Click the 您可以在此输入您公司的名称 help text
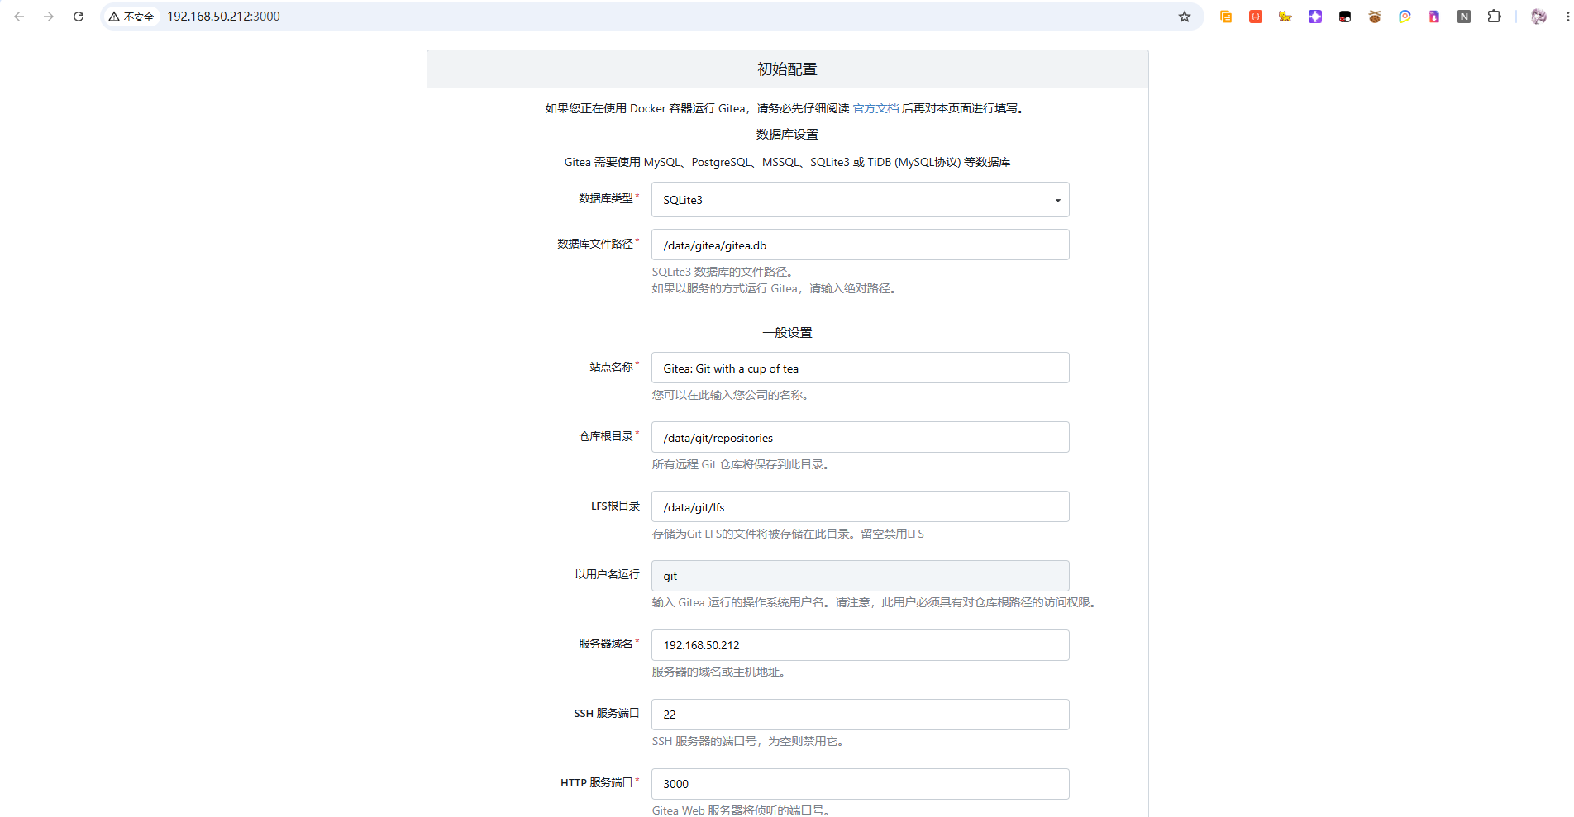 [x=732, y=395]
